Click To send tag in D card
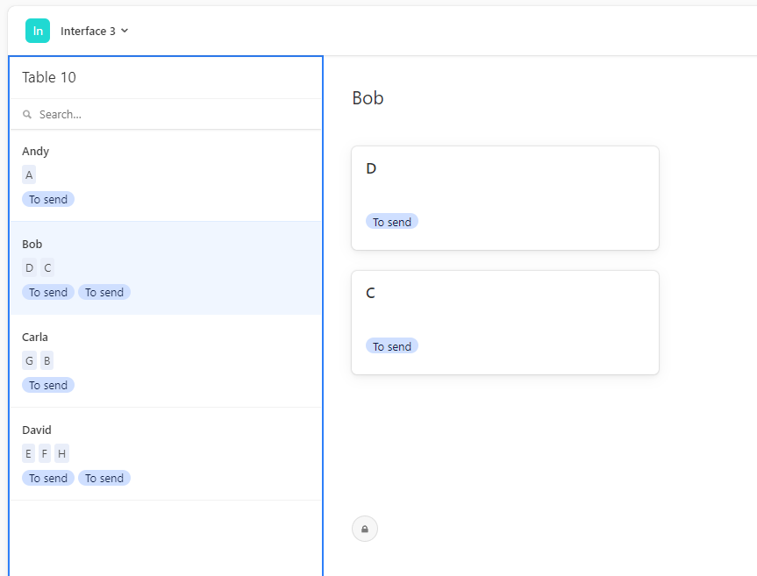 click(x=392, y=222)
